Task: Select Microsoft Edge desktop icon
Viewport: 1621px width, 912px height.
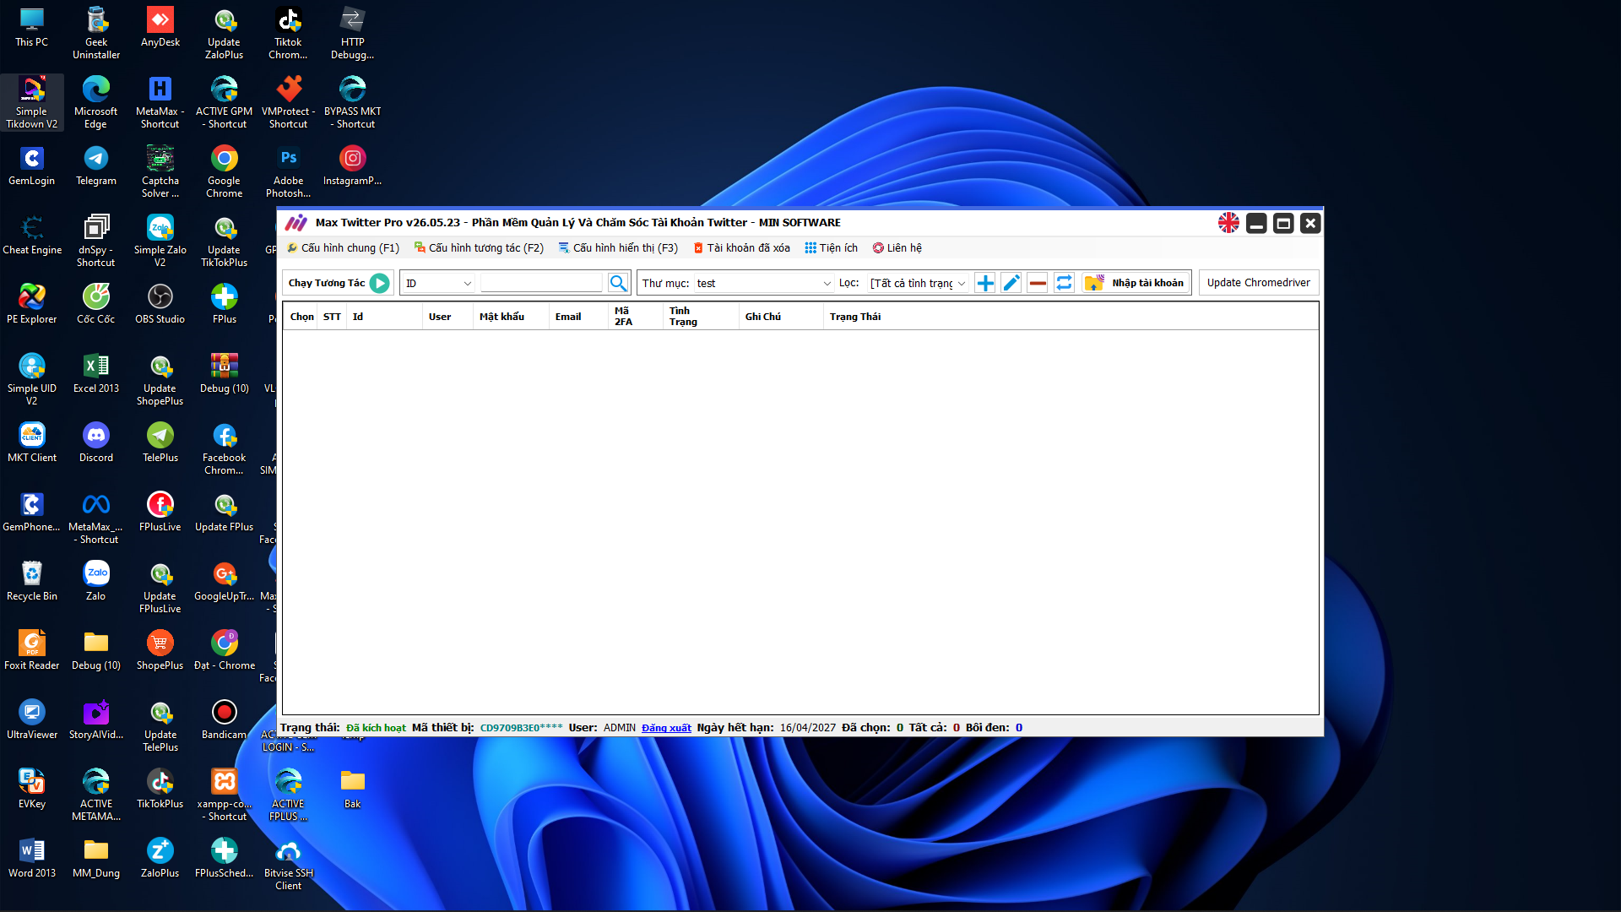Action: (x=96, y=102)
